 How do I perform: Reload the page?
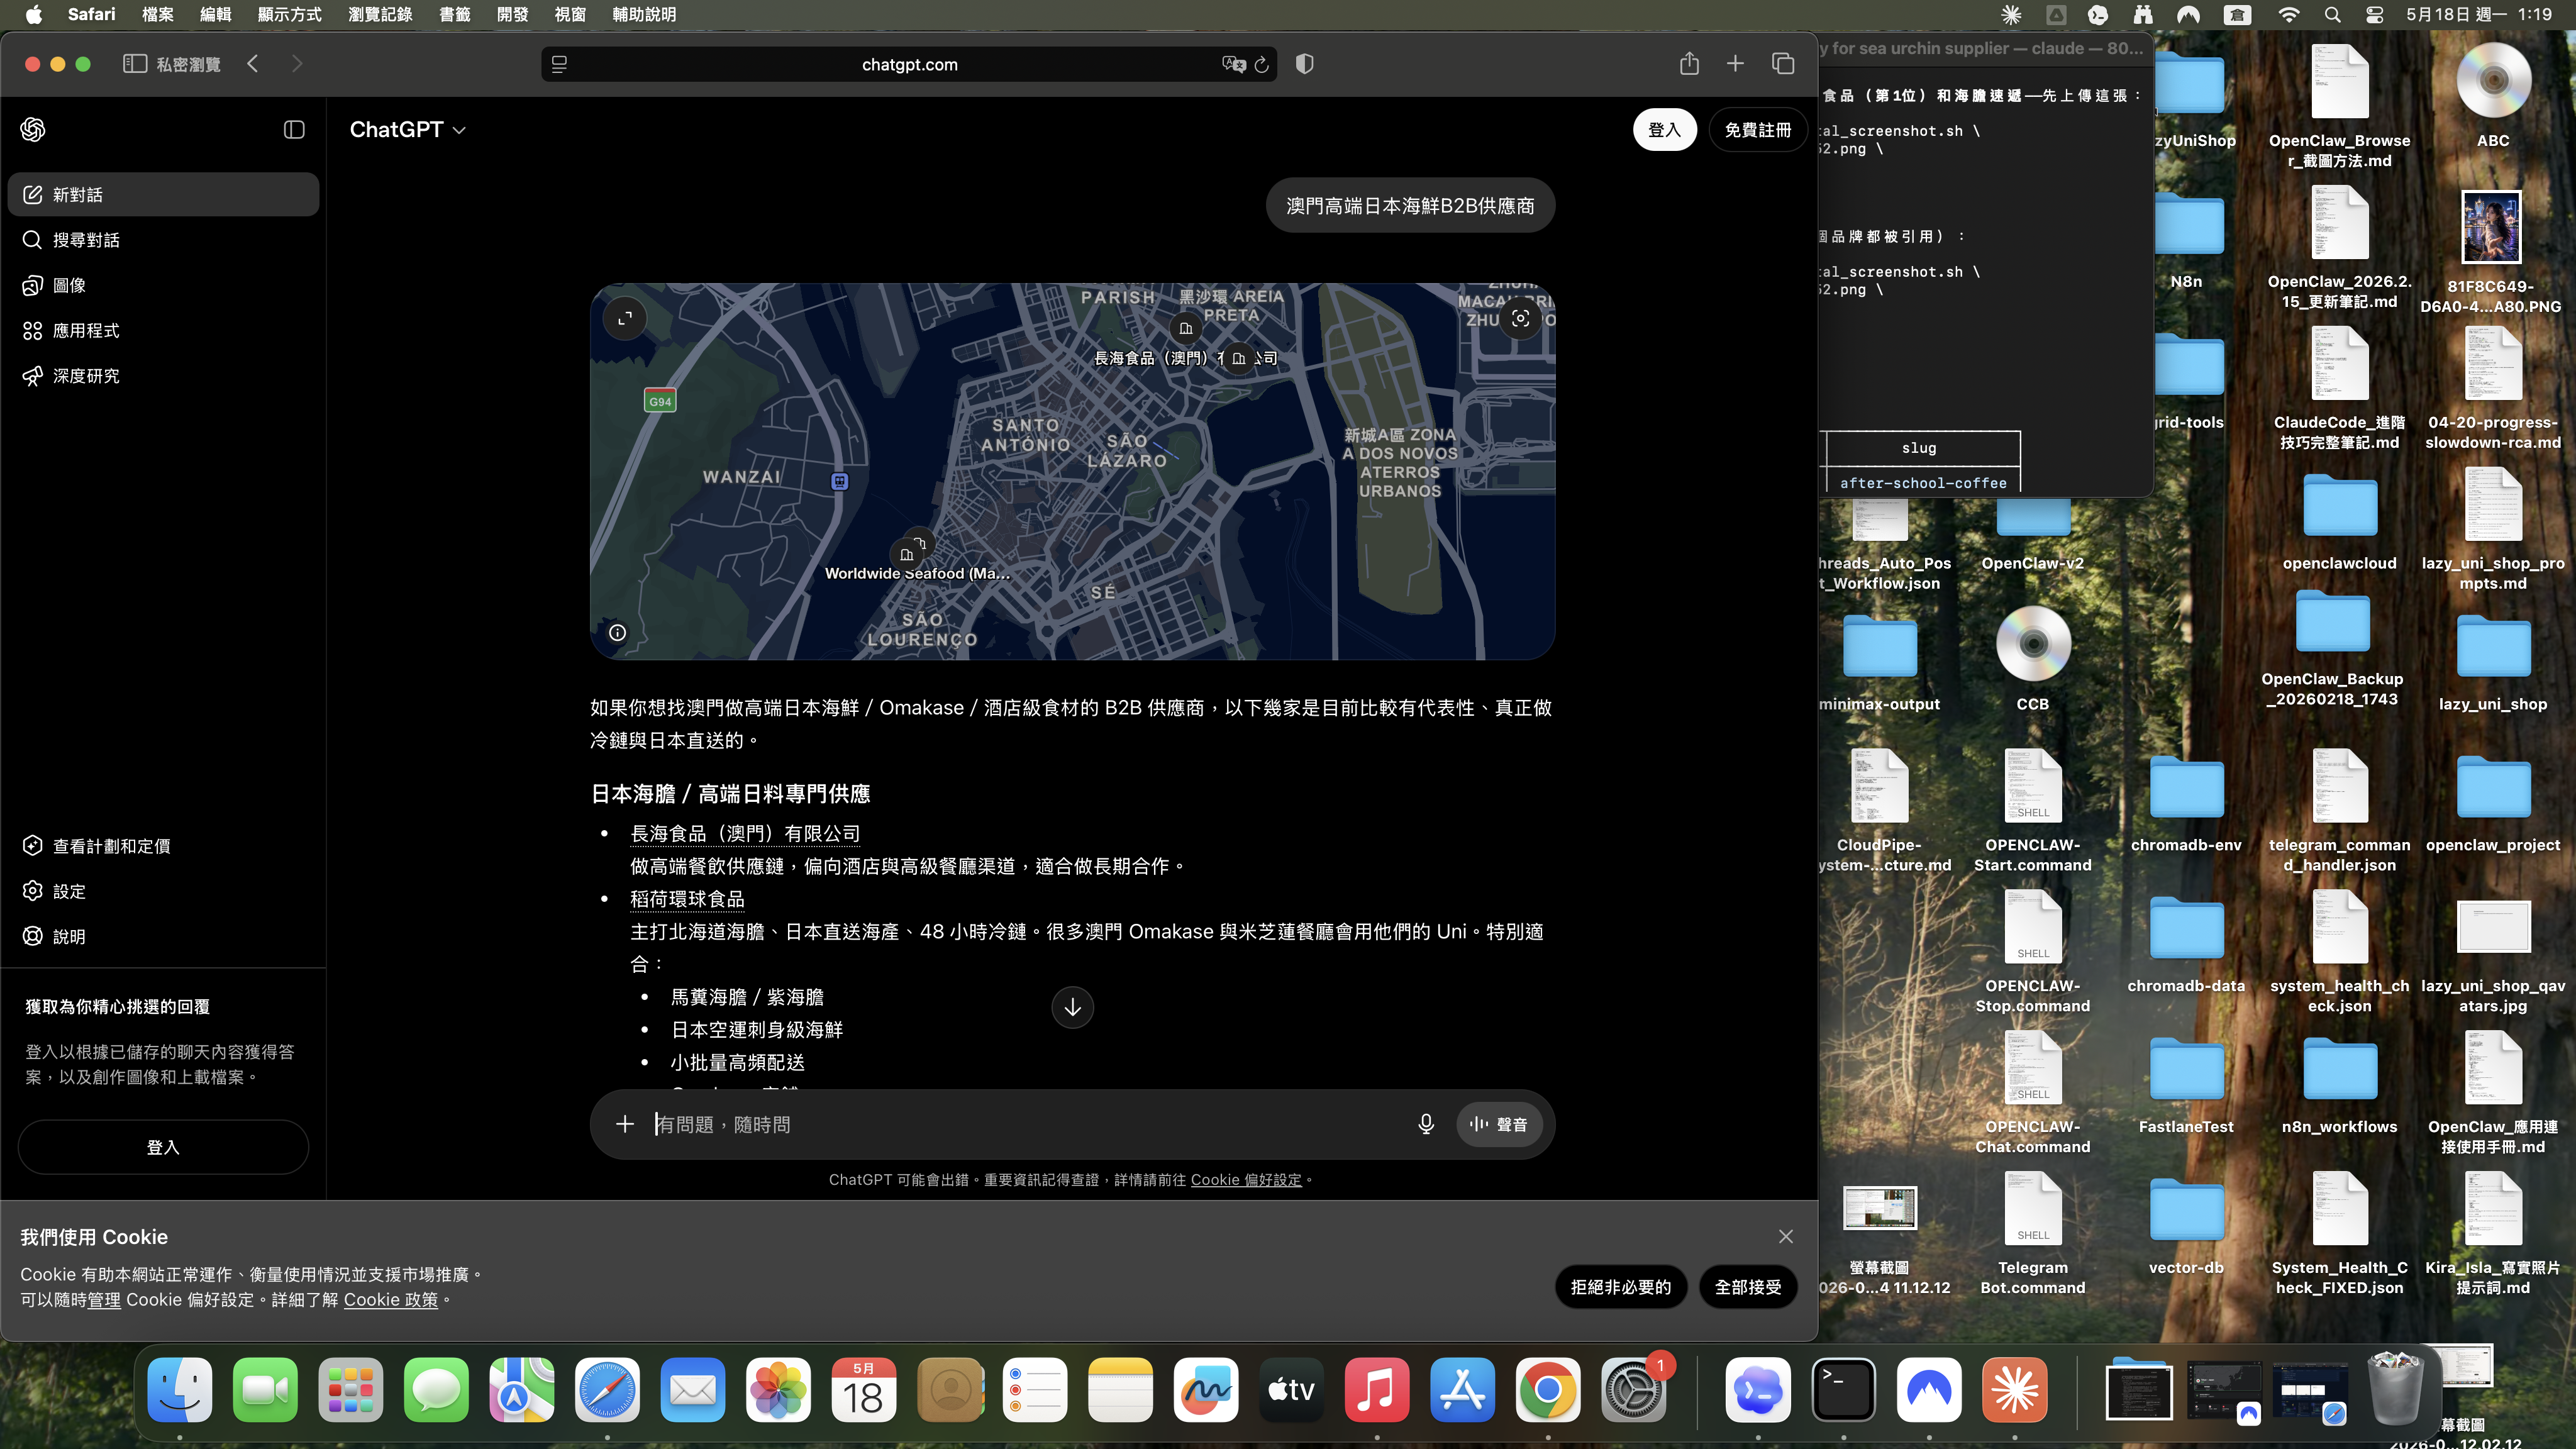[1262, 64]
